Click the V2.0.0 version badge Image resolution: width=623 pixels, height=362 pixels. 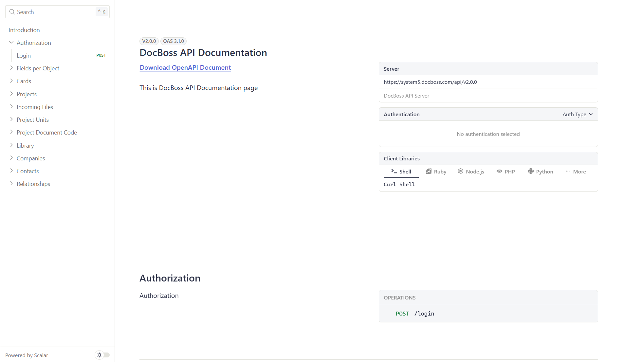click(x=149, y=41)
